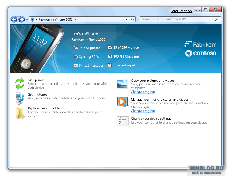Select 15 of 256 Mb free text
The height and width of the screenshot is (179, 228).
pos(126,48)
